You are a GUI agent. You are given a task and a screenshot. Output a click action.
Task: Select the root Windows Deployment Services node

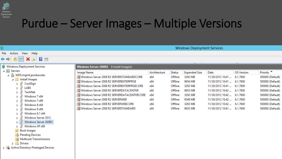(26, 67)
